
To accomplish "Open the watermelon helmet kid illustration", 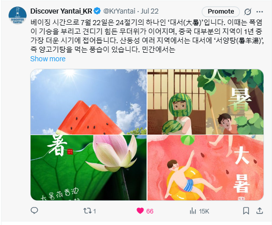I will pos(205,102).
